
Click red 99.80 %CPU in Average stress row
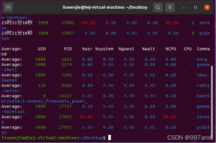[170, 117]
